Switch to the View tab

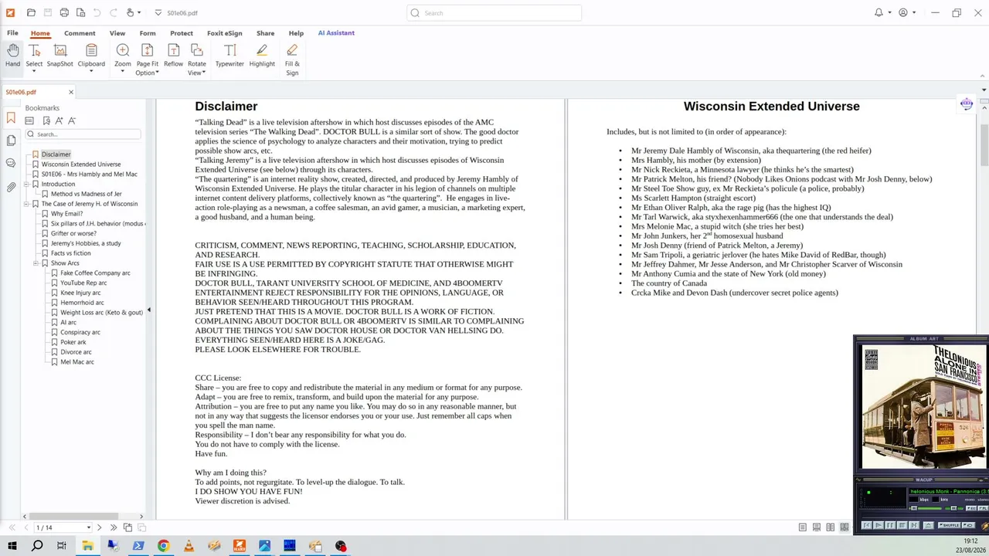[117, 33]
